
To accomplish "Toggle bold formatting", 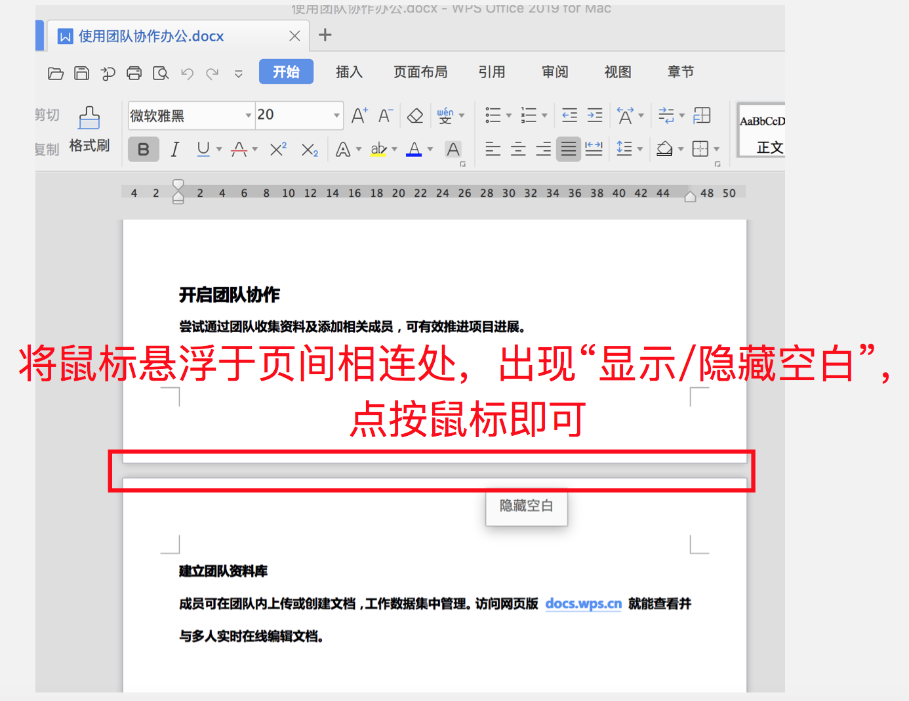I will [x=143, y=149].
